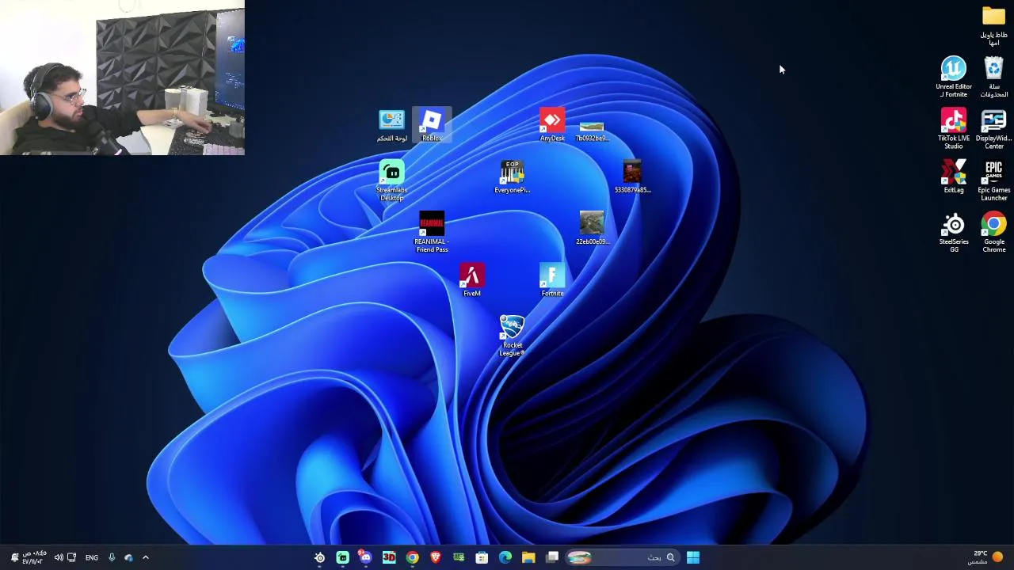
Task: Open the Recycle Bin
Action: 993,78
